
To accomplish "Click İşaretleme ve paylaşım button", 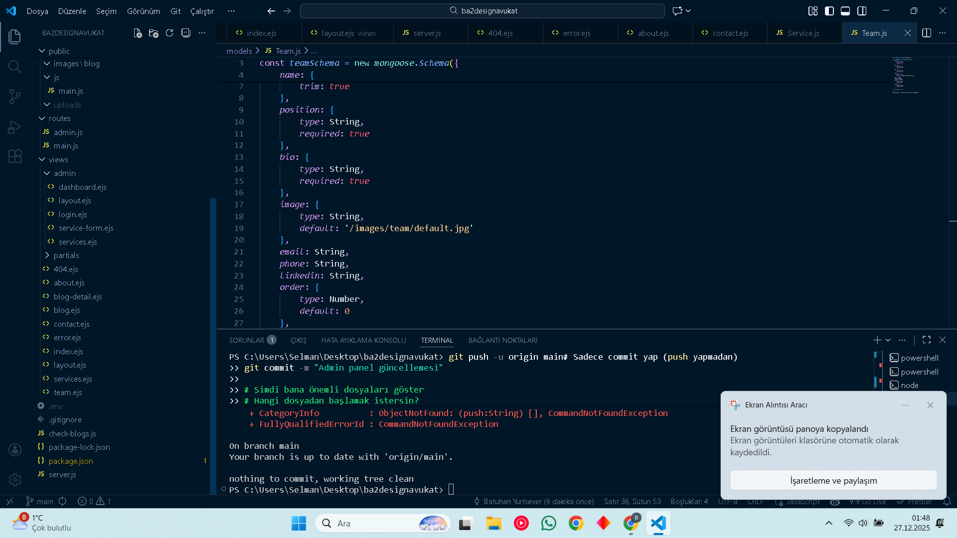I will (x=833, y=481).
